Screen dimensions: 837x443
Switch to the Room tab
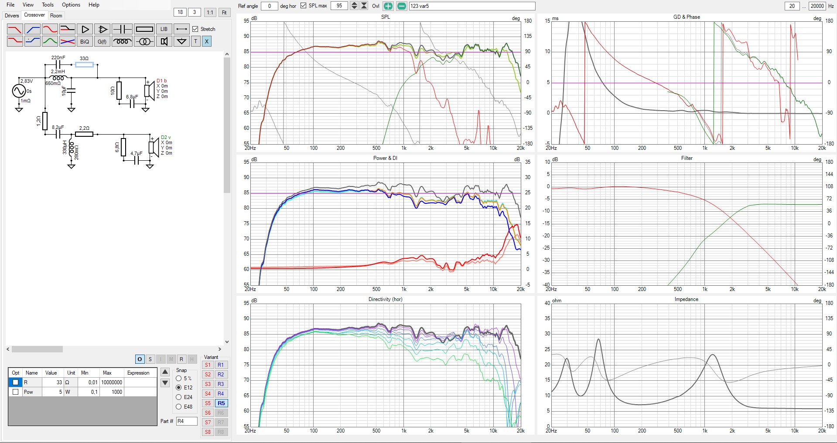56,16
